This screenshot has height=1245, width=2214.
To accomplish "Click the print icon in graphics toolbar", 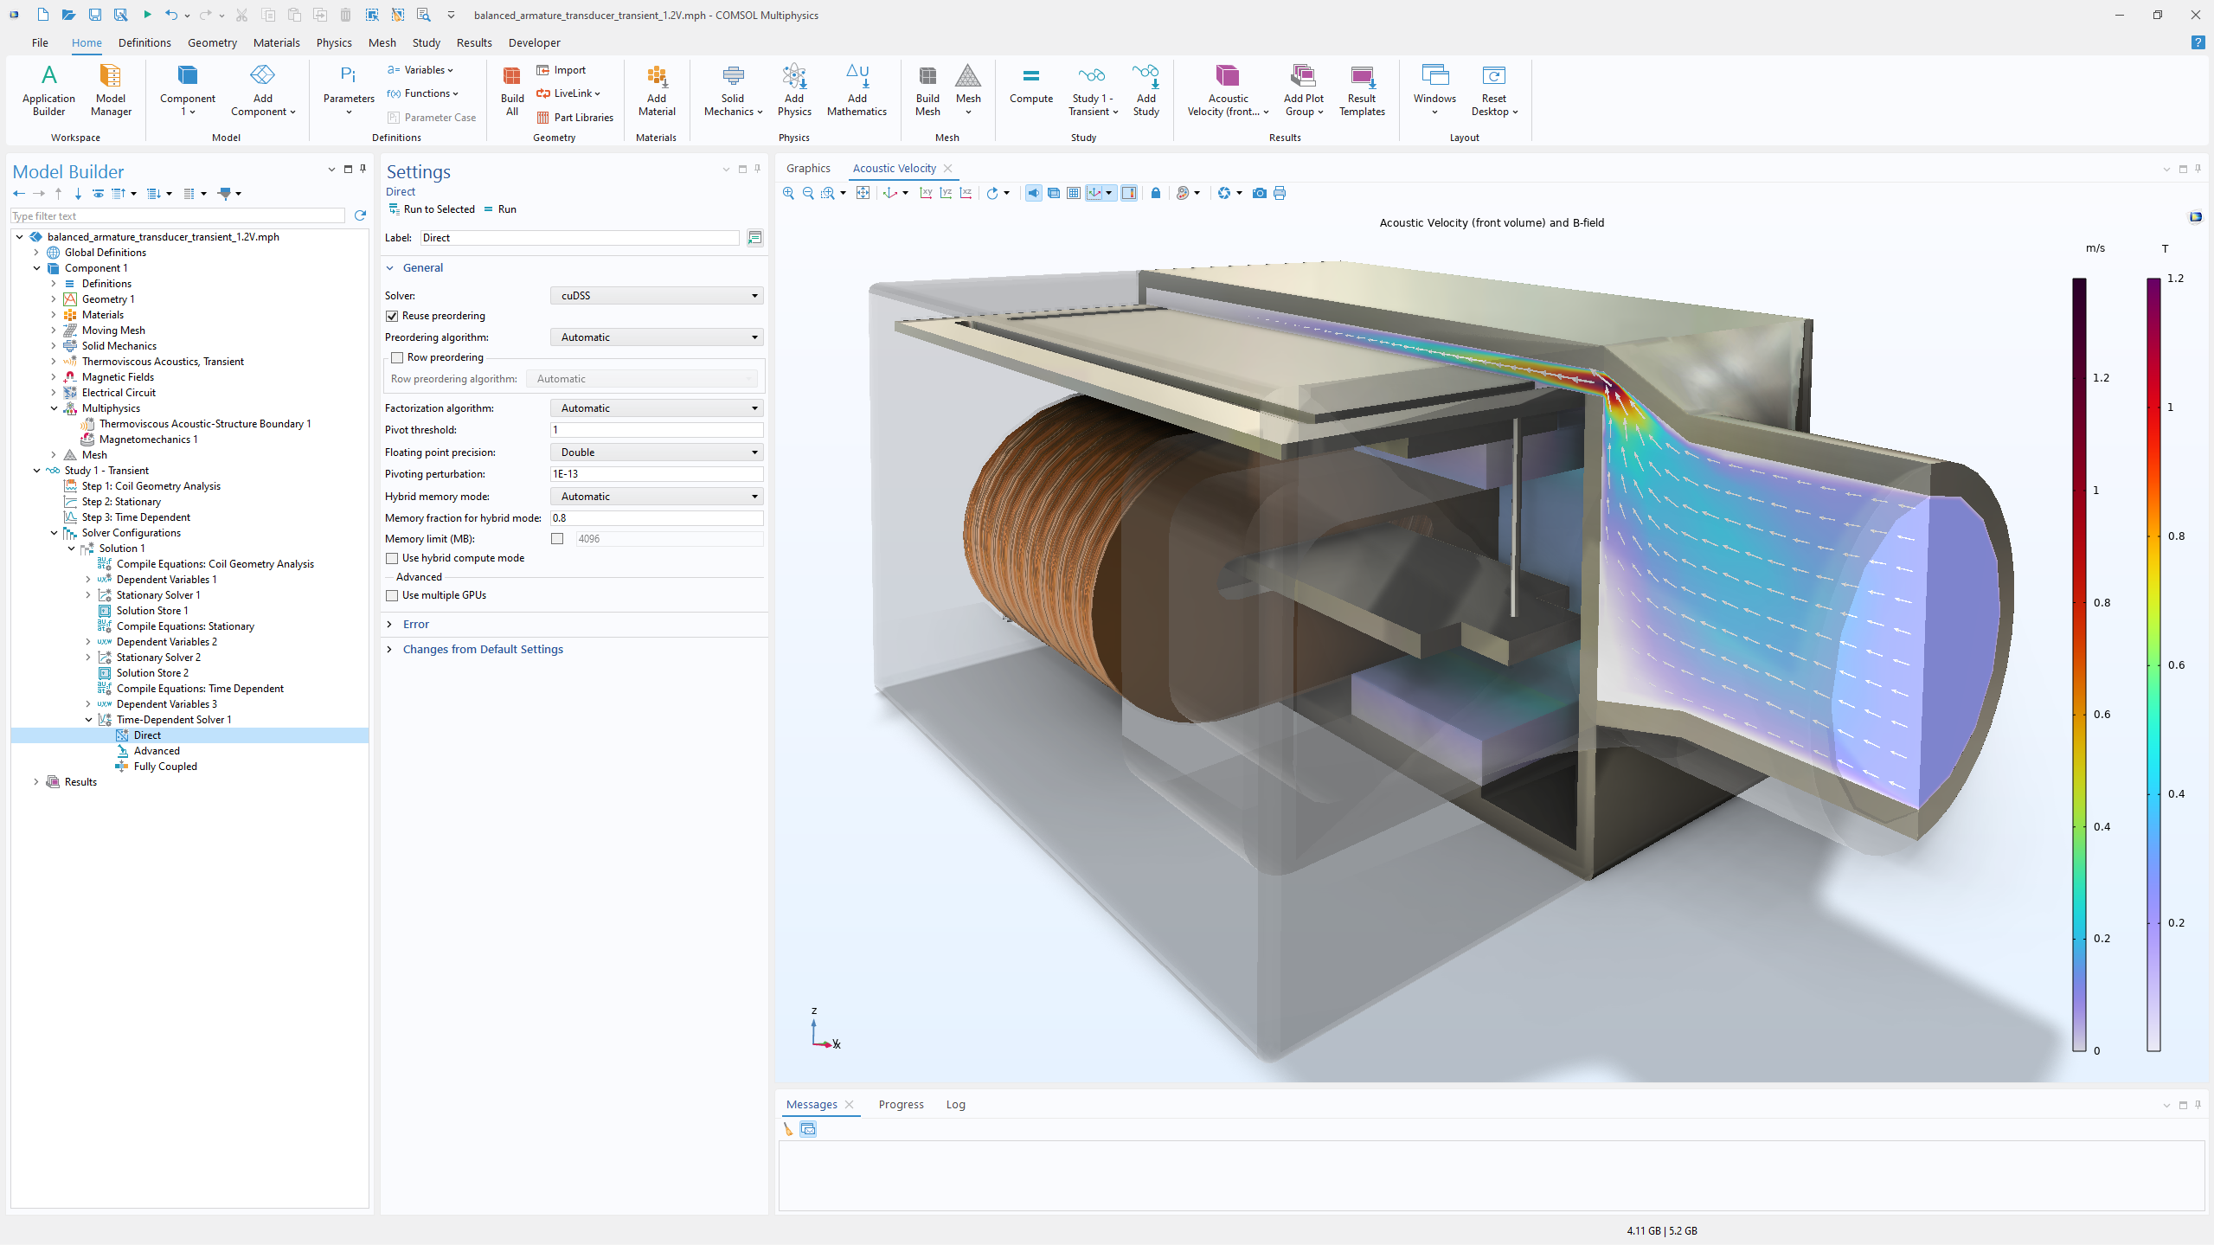I will (1280, 193).
